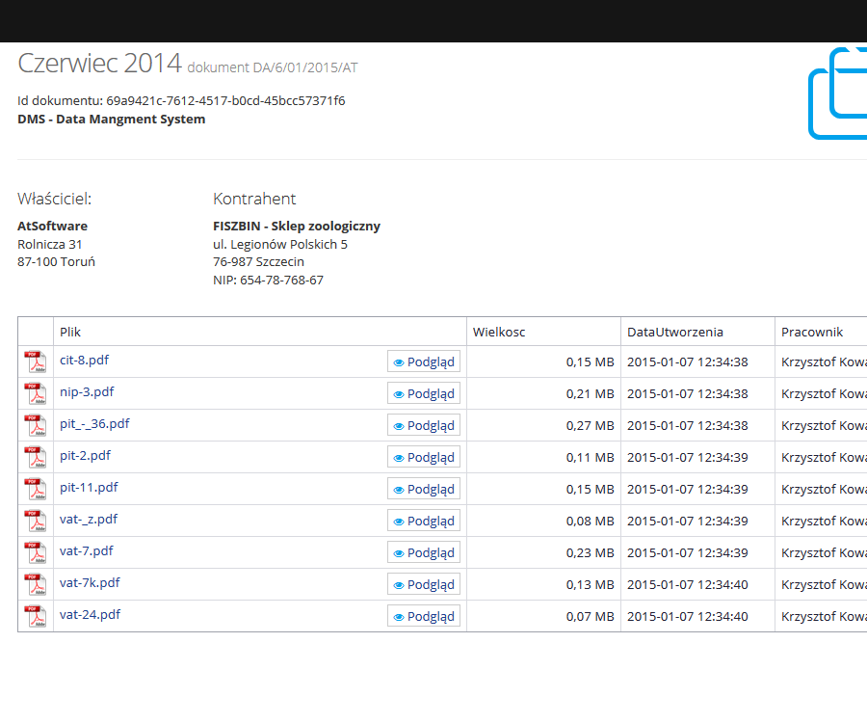
Task: Click the PDF icon for nip-3.pdf
Action: click(x=36, y=394)
